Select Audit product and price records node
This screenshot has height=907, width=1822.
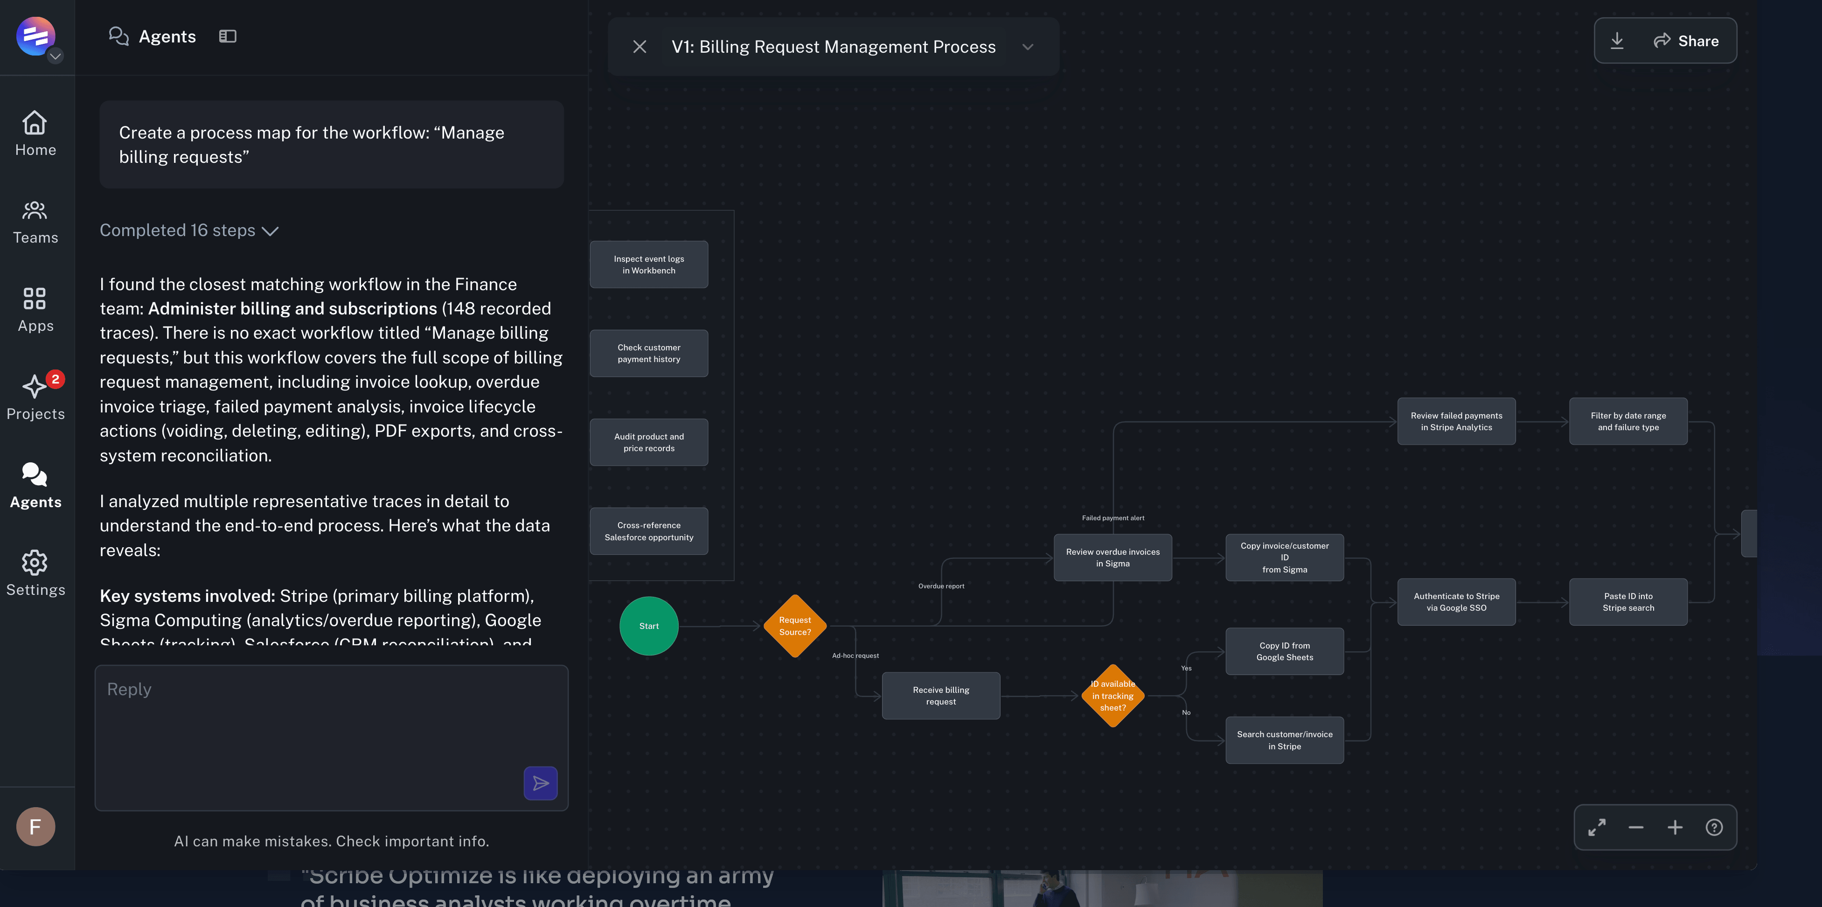[648, 442]
